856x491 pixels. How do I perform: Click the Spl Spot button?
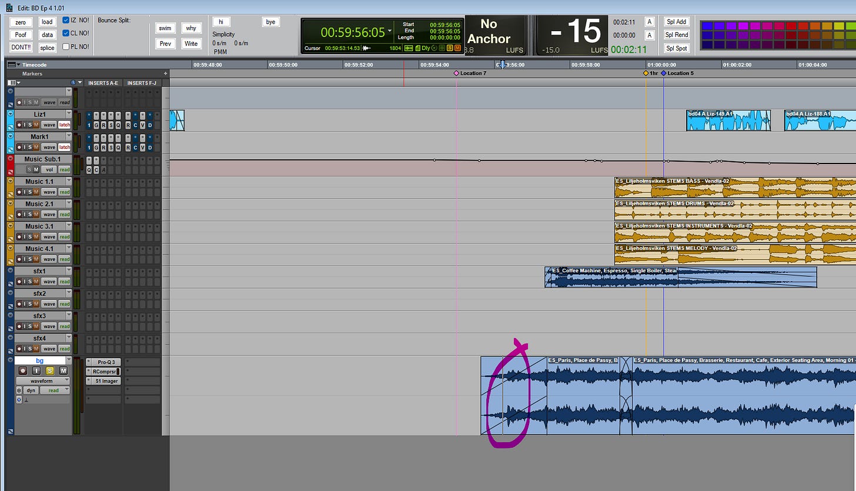coord(676,48)
